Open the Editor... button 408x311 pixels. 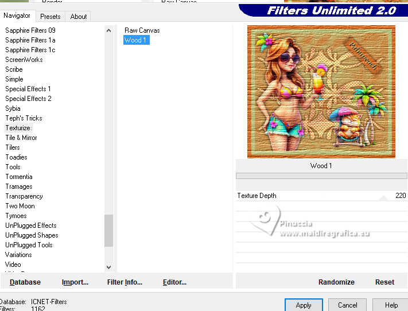[174, 282]
